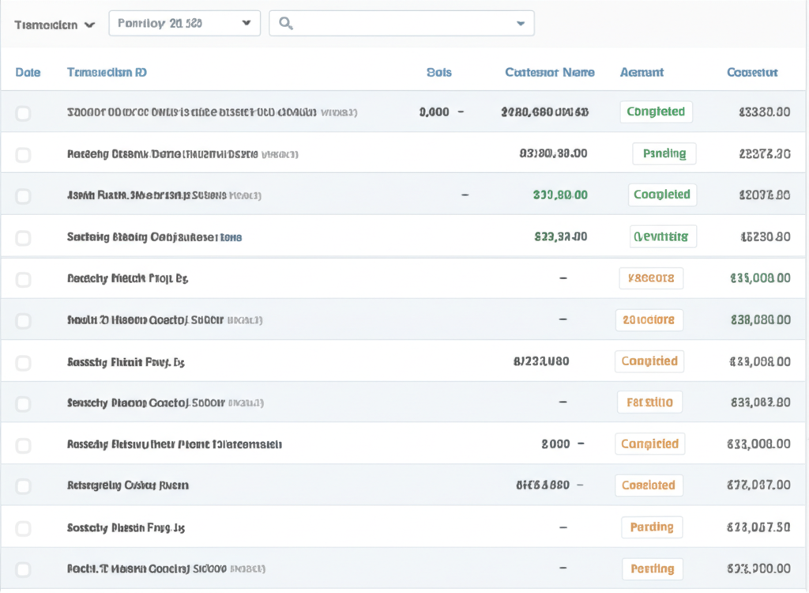Sort by the Amount column header
Image resolution: width=809 pixels, height=593 pixels.
642,72
